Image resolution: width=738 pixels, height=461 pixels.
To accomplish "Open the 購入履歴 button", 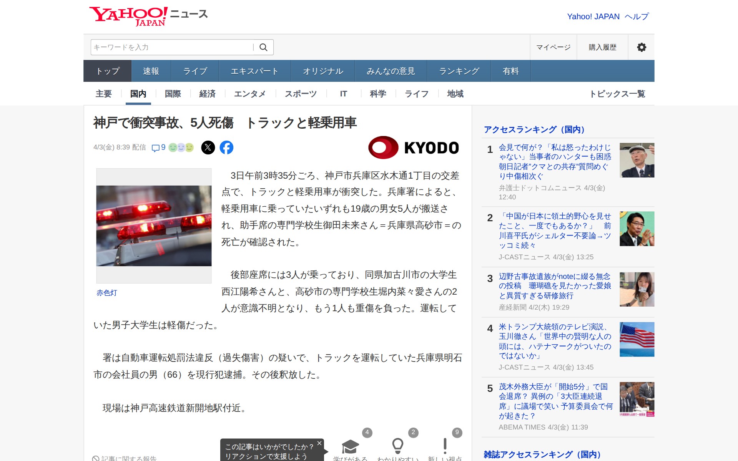I will click(602, 47).
